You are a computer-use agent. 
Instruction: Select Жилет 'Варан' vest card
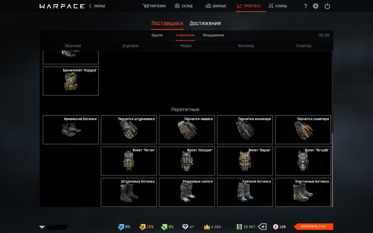coord(245,161)
